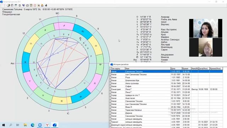Sort by the Тип карты column header

tap(118, 69)
